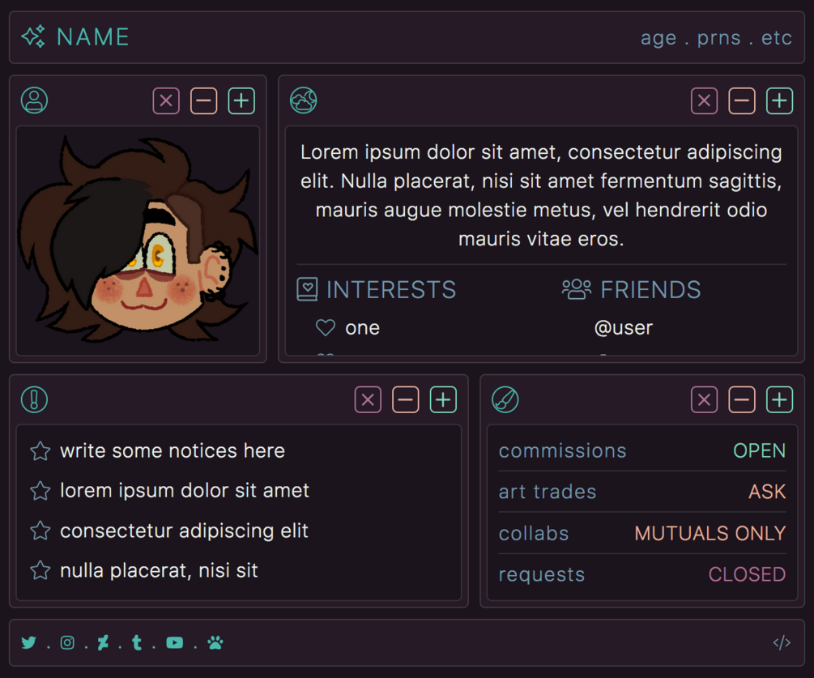Viewport: 814px width, 678px height.
Task: Open the Twitter link in the footer
Action: tap(29, 642)
